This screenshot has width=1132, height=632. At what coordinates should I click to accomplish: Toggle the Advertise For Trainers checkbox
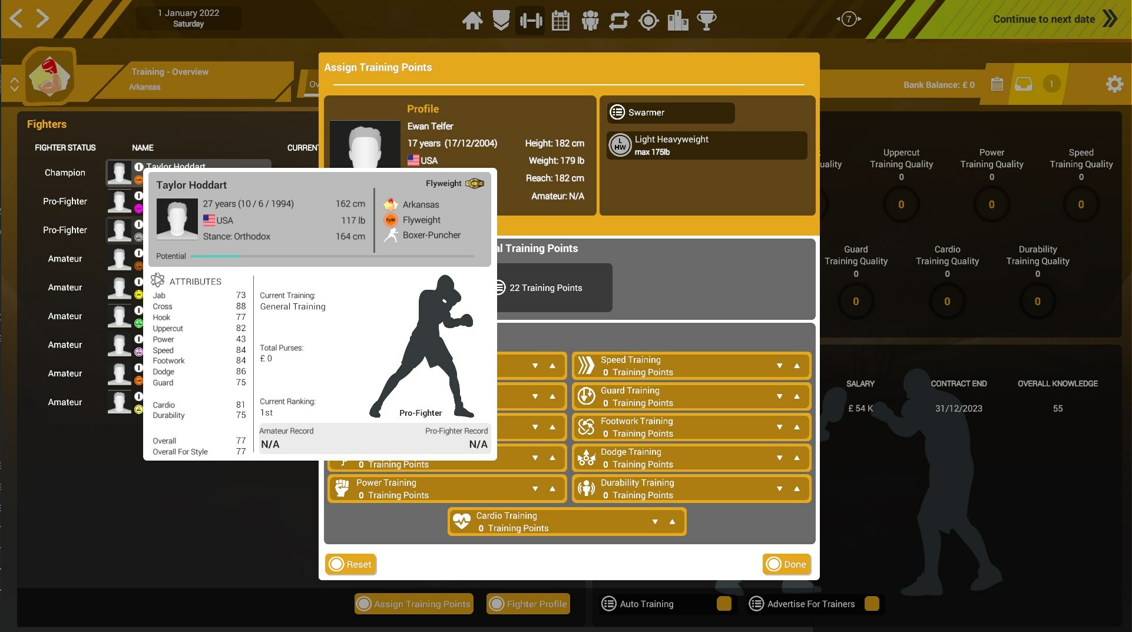(872, 604)
